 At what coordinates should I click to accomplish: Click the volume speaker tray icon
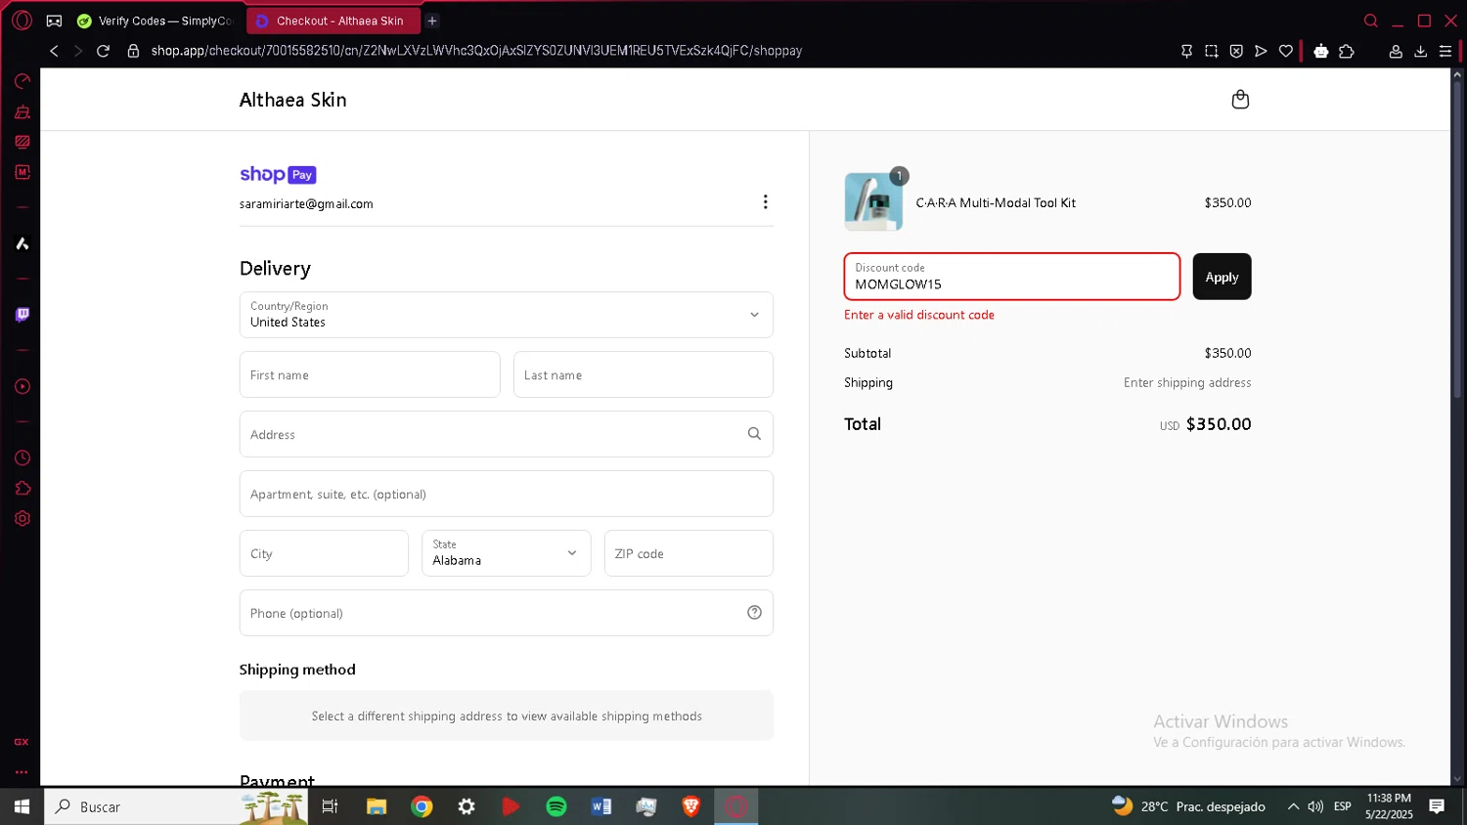[x=1315, y=806]
